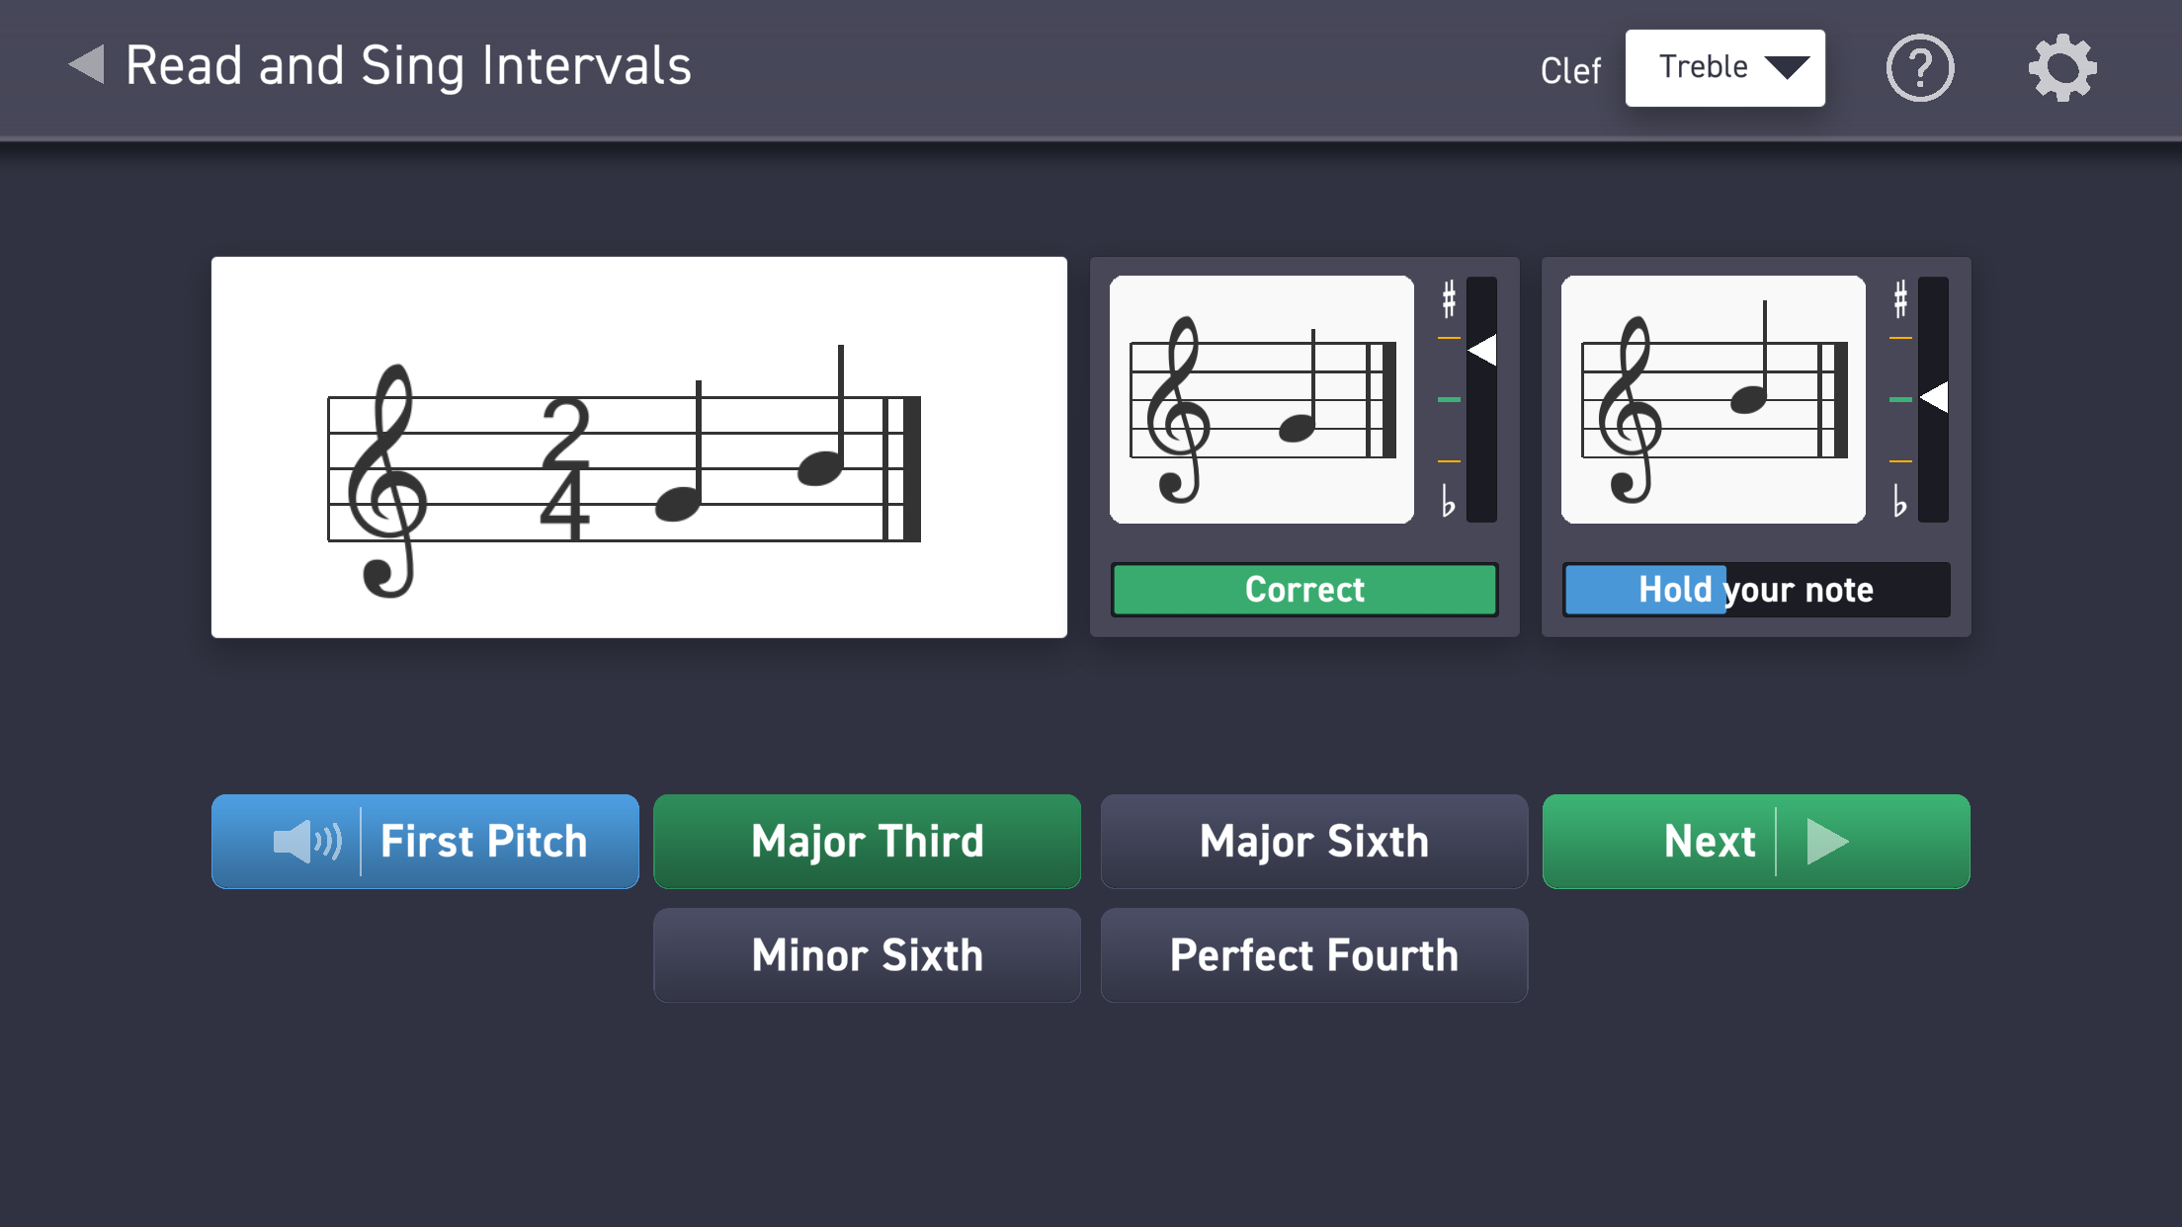This screenshot has width=2182, height=1227.
Task: Play the First Pitch speaker icon
Action: tap(307, 842)
